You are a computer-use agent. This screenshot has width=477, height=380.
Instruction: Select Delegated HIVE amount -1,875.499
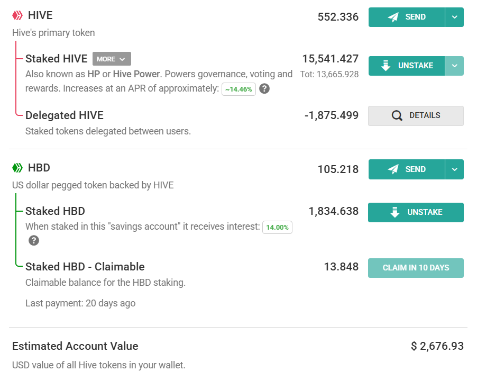click(x=332, y=115)
